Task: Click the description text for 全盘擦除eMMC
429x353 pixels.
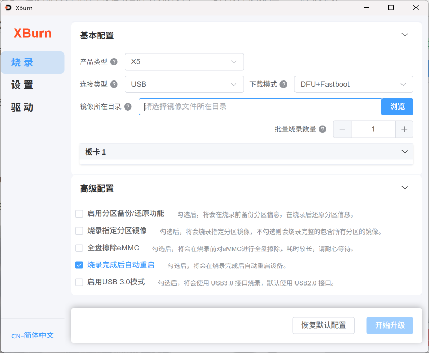Action: (x=253, y=249)
